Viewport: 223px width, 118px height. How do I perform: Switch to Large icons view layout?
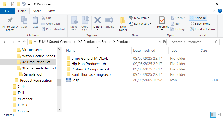pyautogui.click(x=219, y=115)
